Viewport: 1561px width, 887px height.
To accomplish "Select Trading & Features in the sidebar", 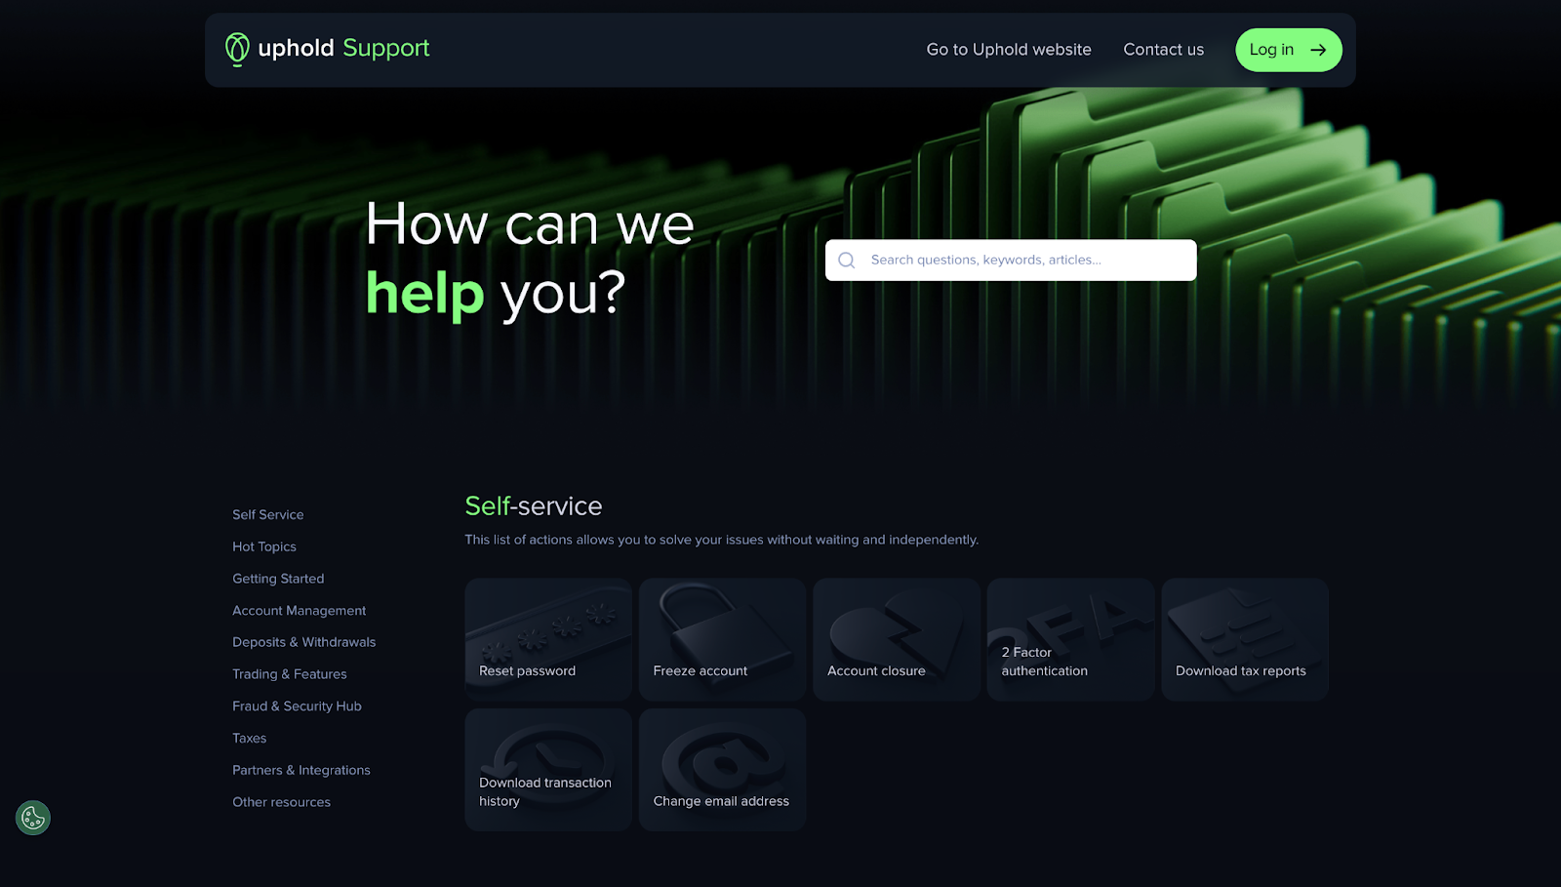I will coord(290,674).
